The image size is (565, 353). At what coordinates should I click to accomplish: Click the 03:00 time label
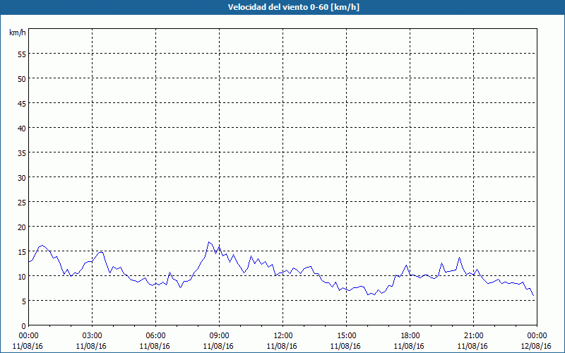pyautogui.click(x=93, y=336)
